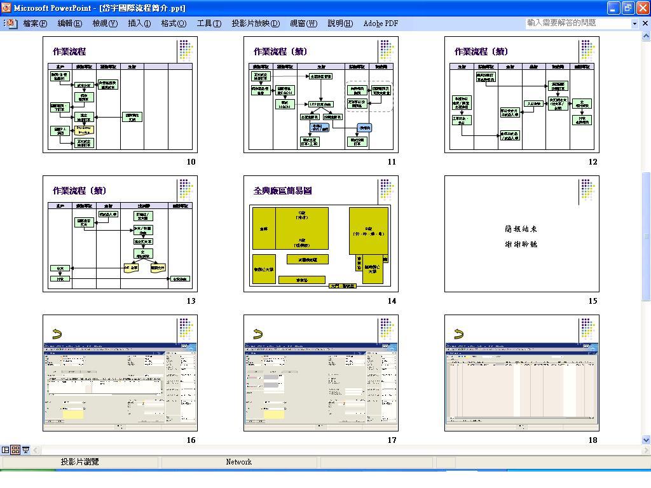This screenshot has height=488, width=651.
Task: Select slide 14 factory layout thumbnail
Action: tap(321, 234)
